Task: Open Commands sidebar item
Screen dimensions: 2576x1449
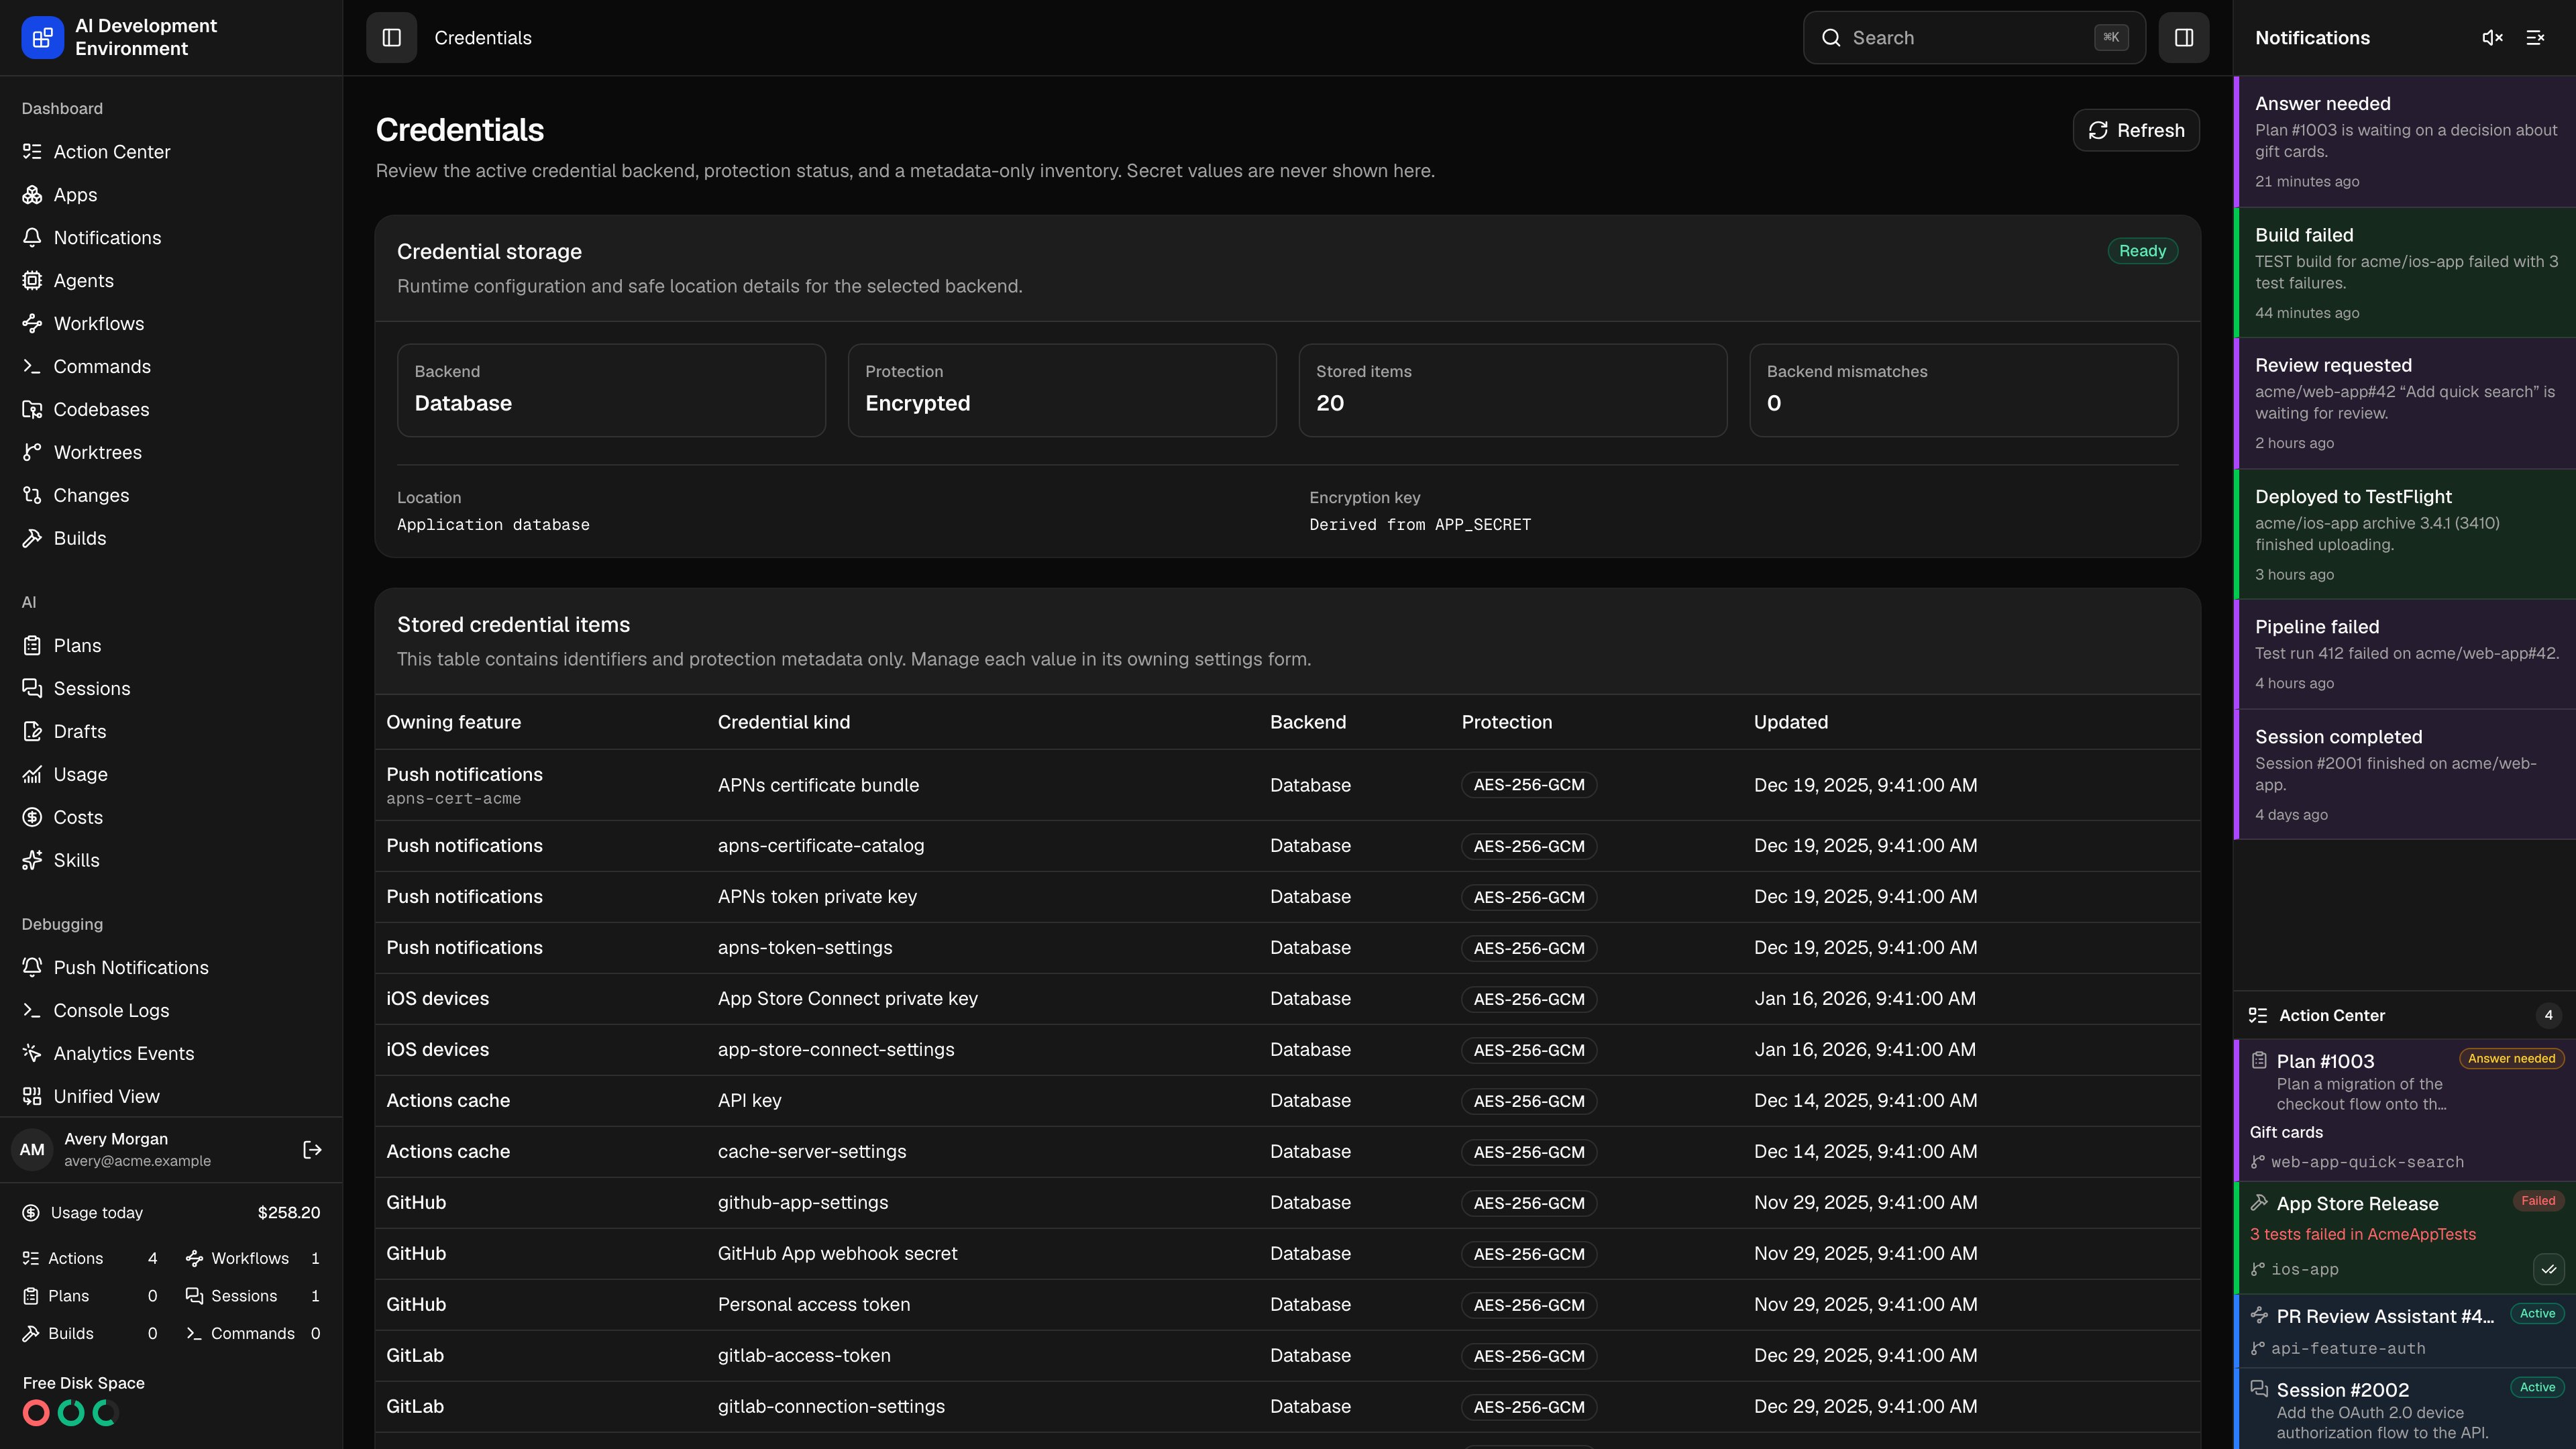Action: (x=171, y=367)
